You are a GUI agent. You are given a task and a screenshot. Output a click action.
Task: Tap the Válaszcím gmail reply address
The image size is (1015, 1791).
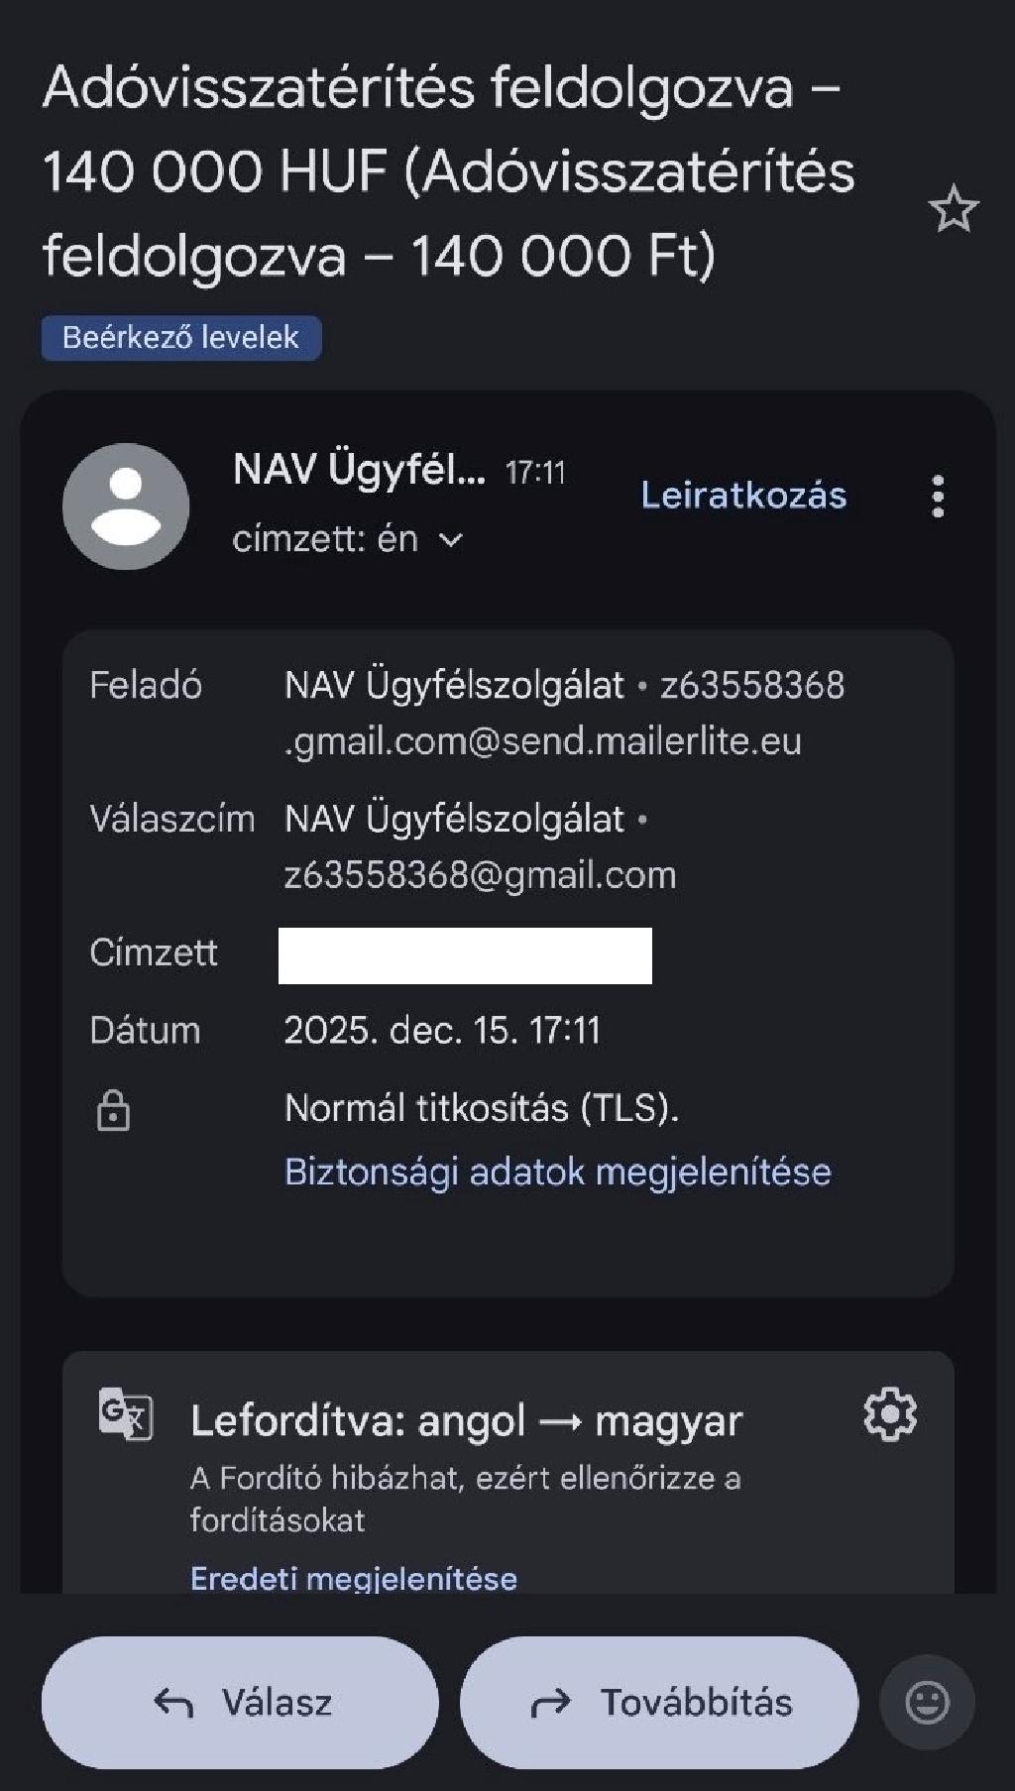coord(481,874)
